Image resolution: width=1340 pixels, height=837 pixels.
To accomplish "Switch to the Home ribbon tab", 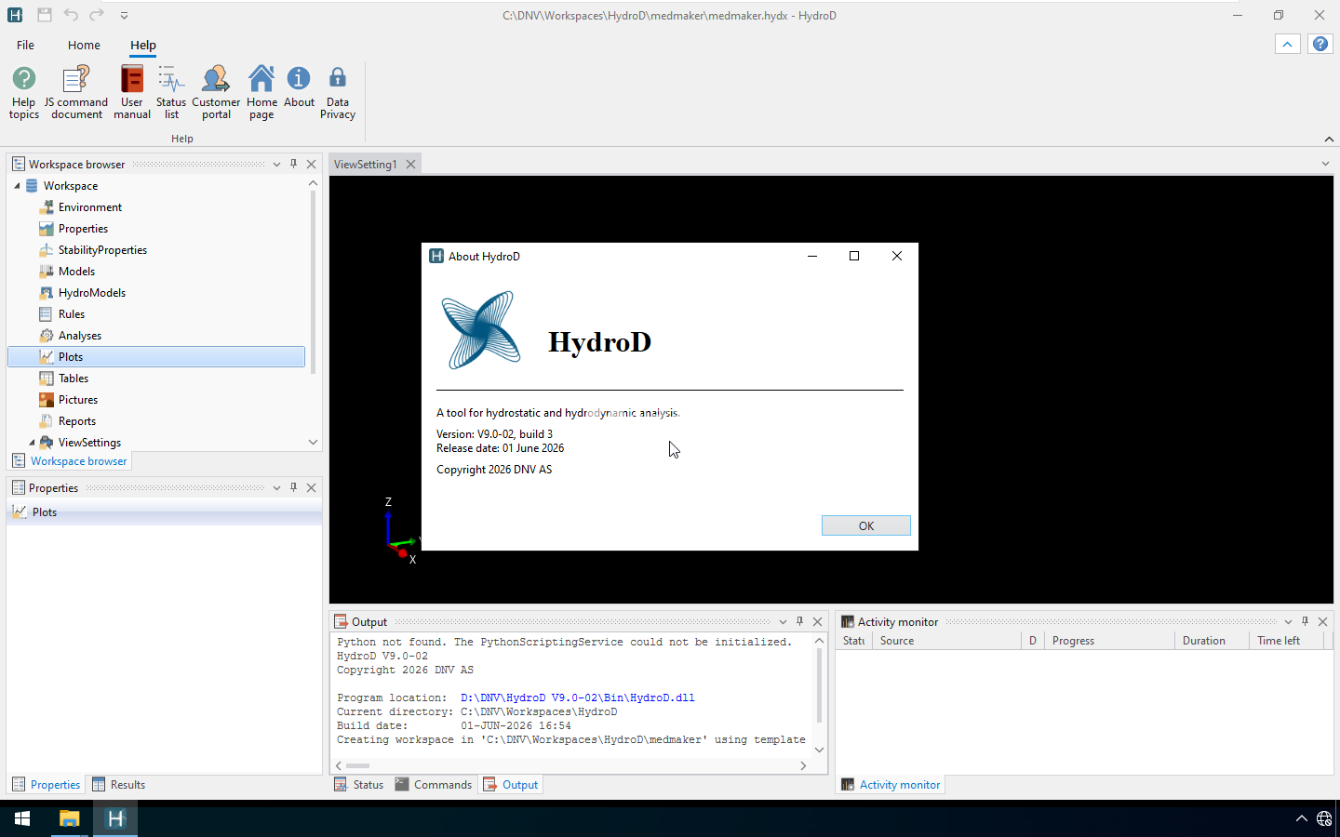I will click(x=84, y=45).
